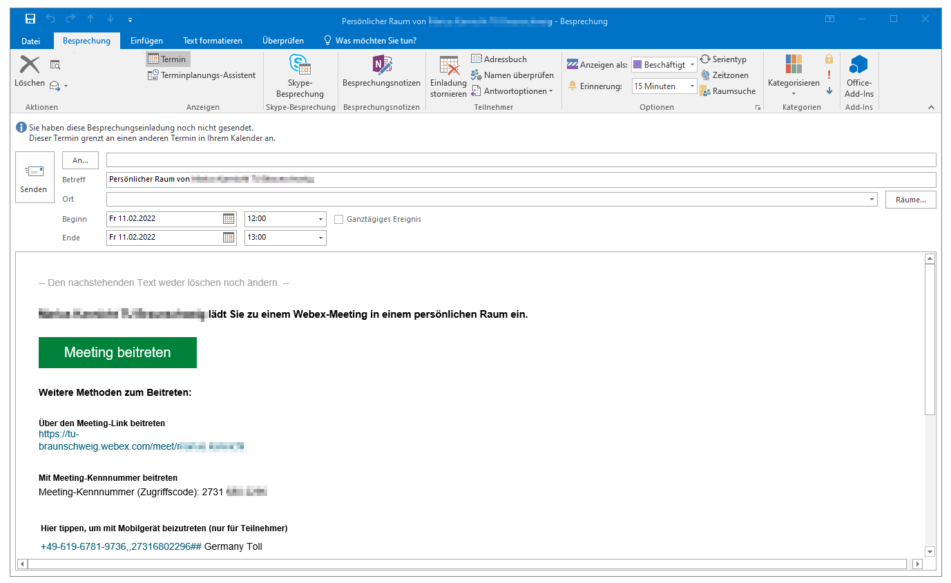Click the green Meeting beitreten button
Viewport: 951px width, 583px height.
pos(117,352)
